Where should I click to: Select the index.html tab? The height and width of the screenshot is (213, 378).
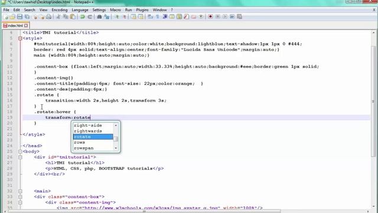(x=15, y=25)
